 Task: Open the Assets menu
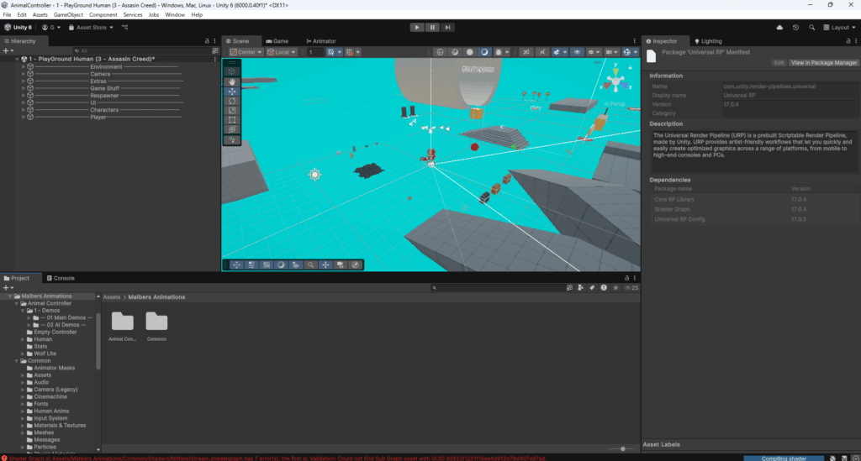40,15
